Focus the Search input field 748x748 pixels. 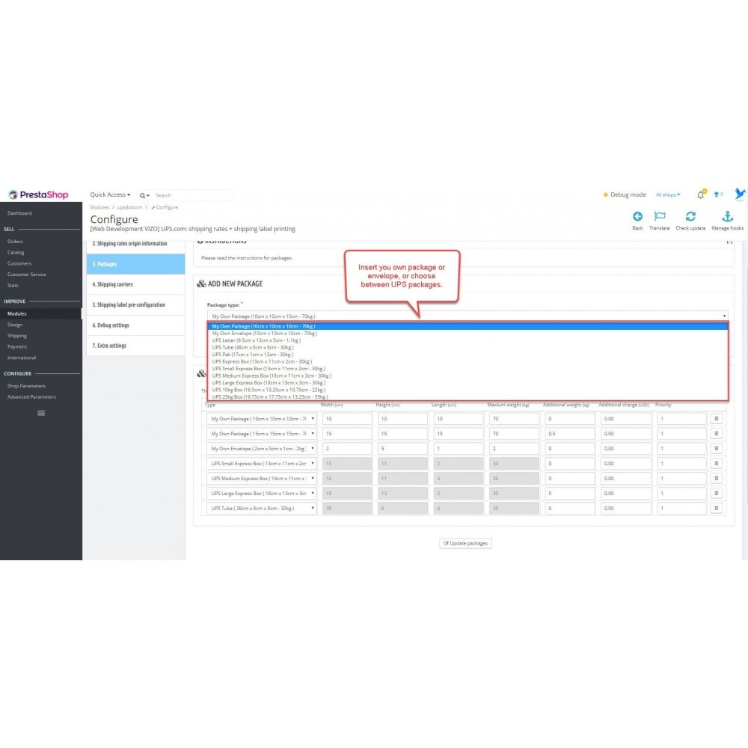pos(193,195)
